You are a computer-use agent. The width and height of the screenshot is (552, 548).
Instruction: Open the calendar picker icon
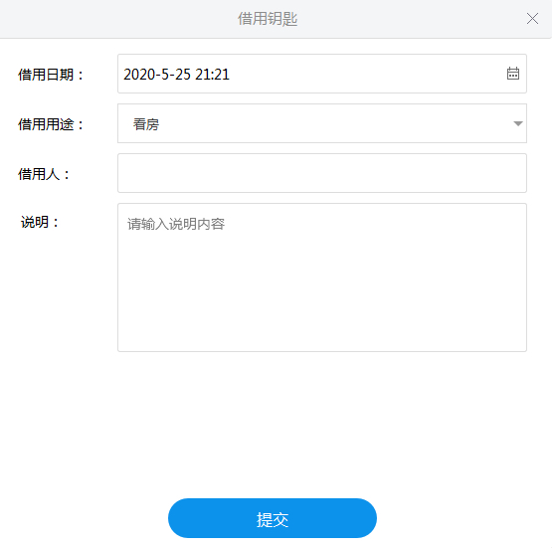coord(513,74)
